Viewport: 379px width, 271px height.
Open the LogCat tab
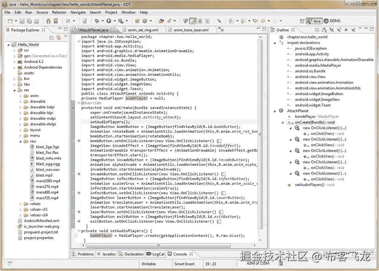157,254
